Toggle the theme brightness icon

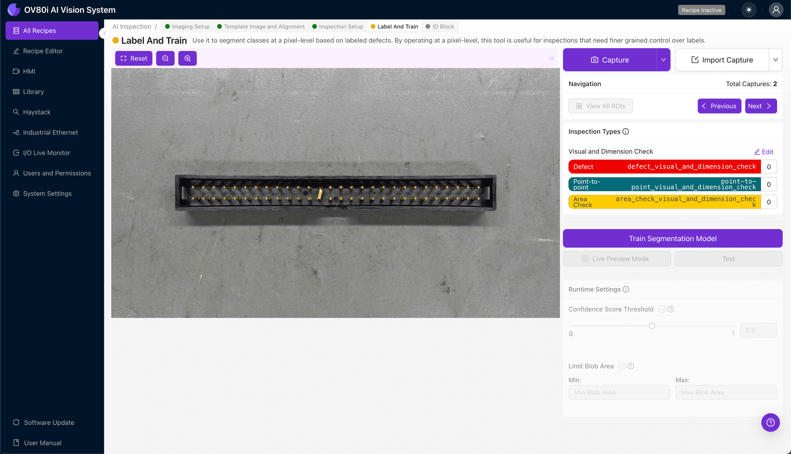tap(749, 10)
